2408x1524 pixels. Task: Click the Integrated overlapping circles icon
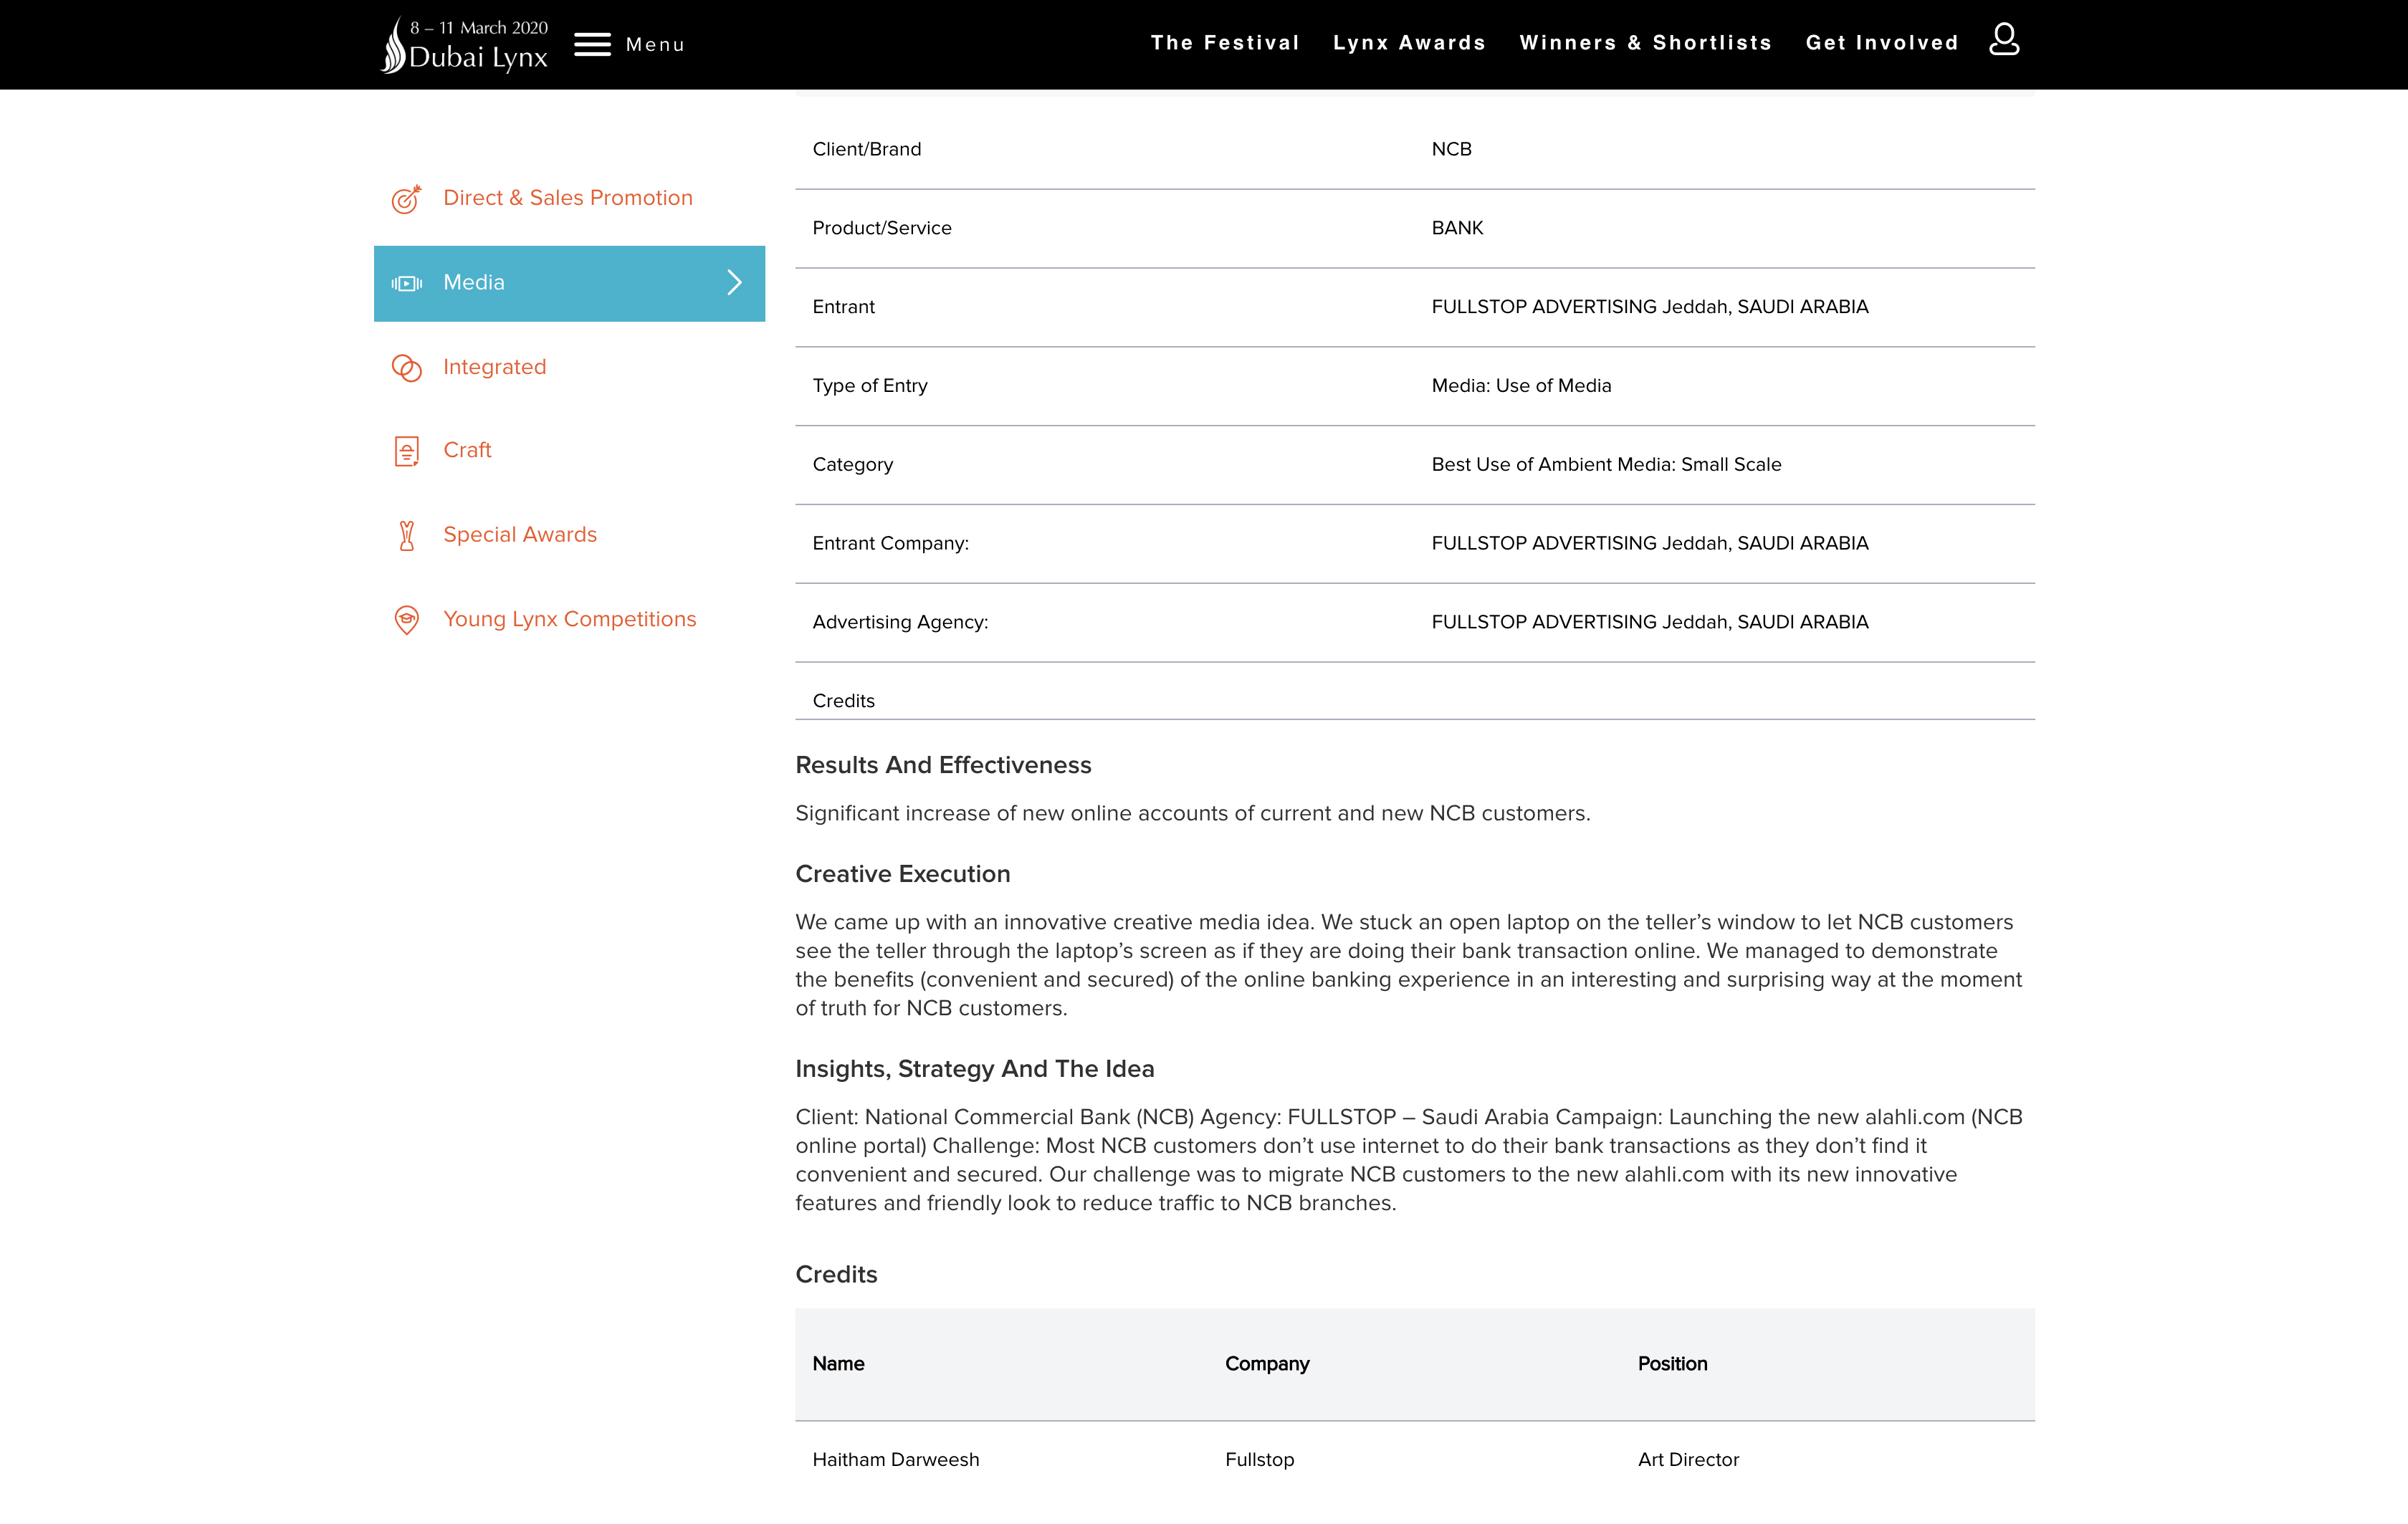[x=406, y=368]
